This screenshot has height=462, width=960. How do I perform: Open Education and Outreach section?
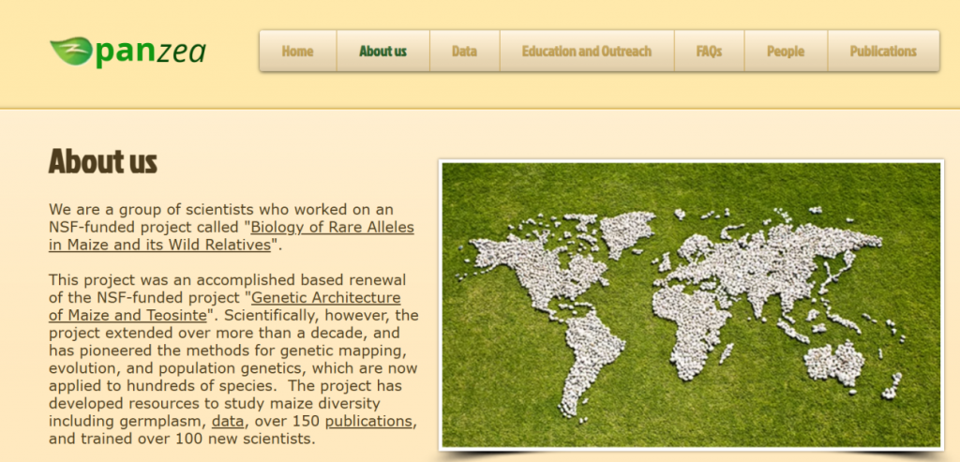tap(586, 52)
